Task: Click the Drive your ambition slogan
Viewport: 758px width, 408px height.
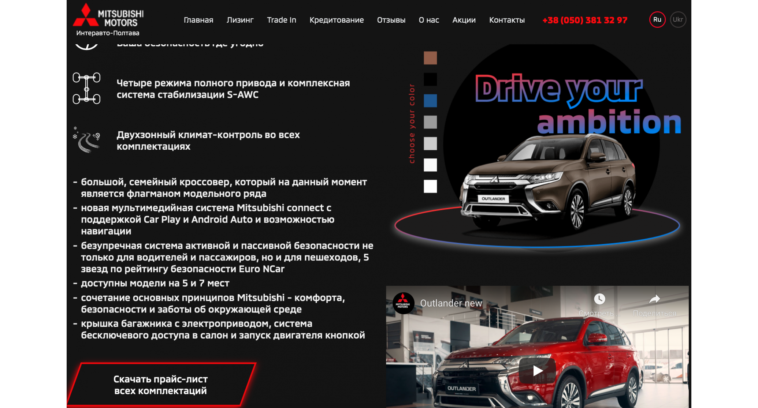Action: point(578,104)
